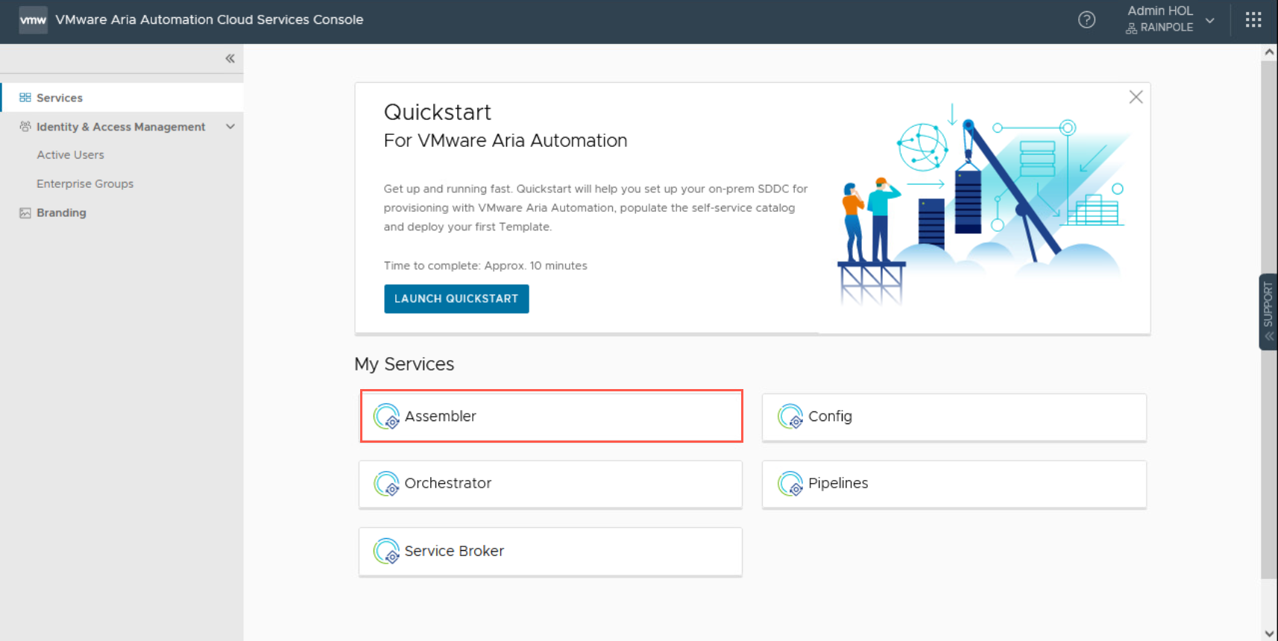Click the Config service icon

[x=790, y=416]
